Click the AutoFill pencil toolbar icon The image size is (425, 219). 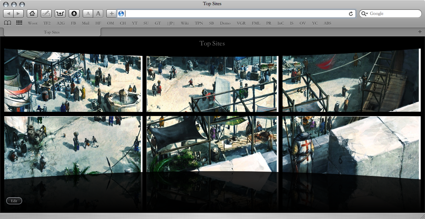[46, 14]
